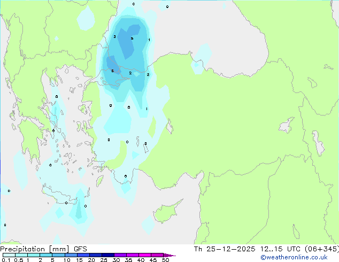
Task: Choose the 40–45 mm magenta legend swatch
Action: [x=145, y=255]
